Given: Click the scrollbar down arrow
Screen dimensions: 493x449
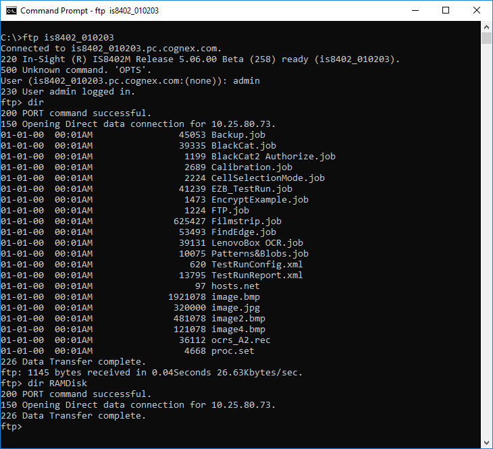Looking at the screenshot, I should click(486, 442).
